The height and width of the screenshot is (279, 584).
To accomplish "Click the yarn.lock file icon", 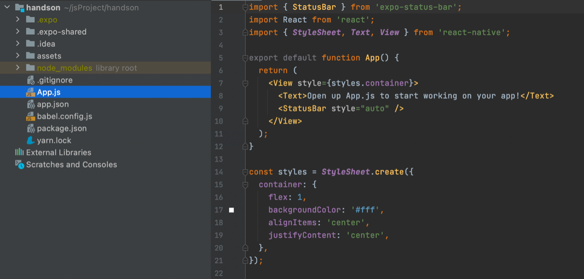I will 30,141.
